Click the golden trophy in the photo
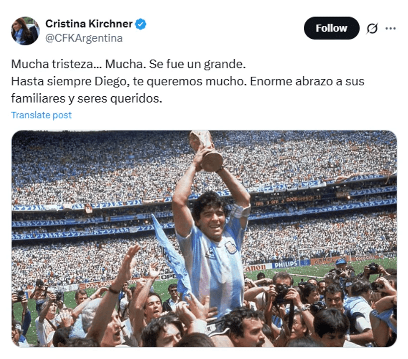The height and width of the screenshot is (359, 408). click(206, 151)
